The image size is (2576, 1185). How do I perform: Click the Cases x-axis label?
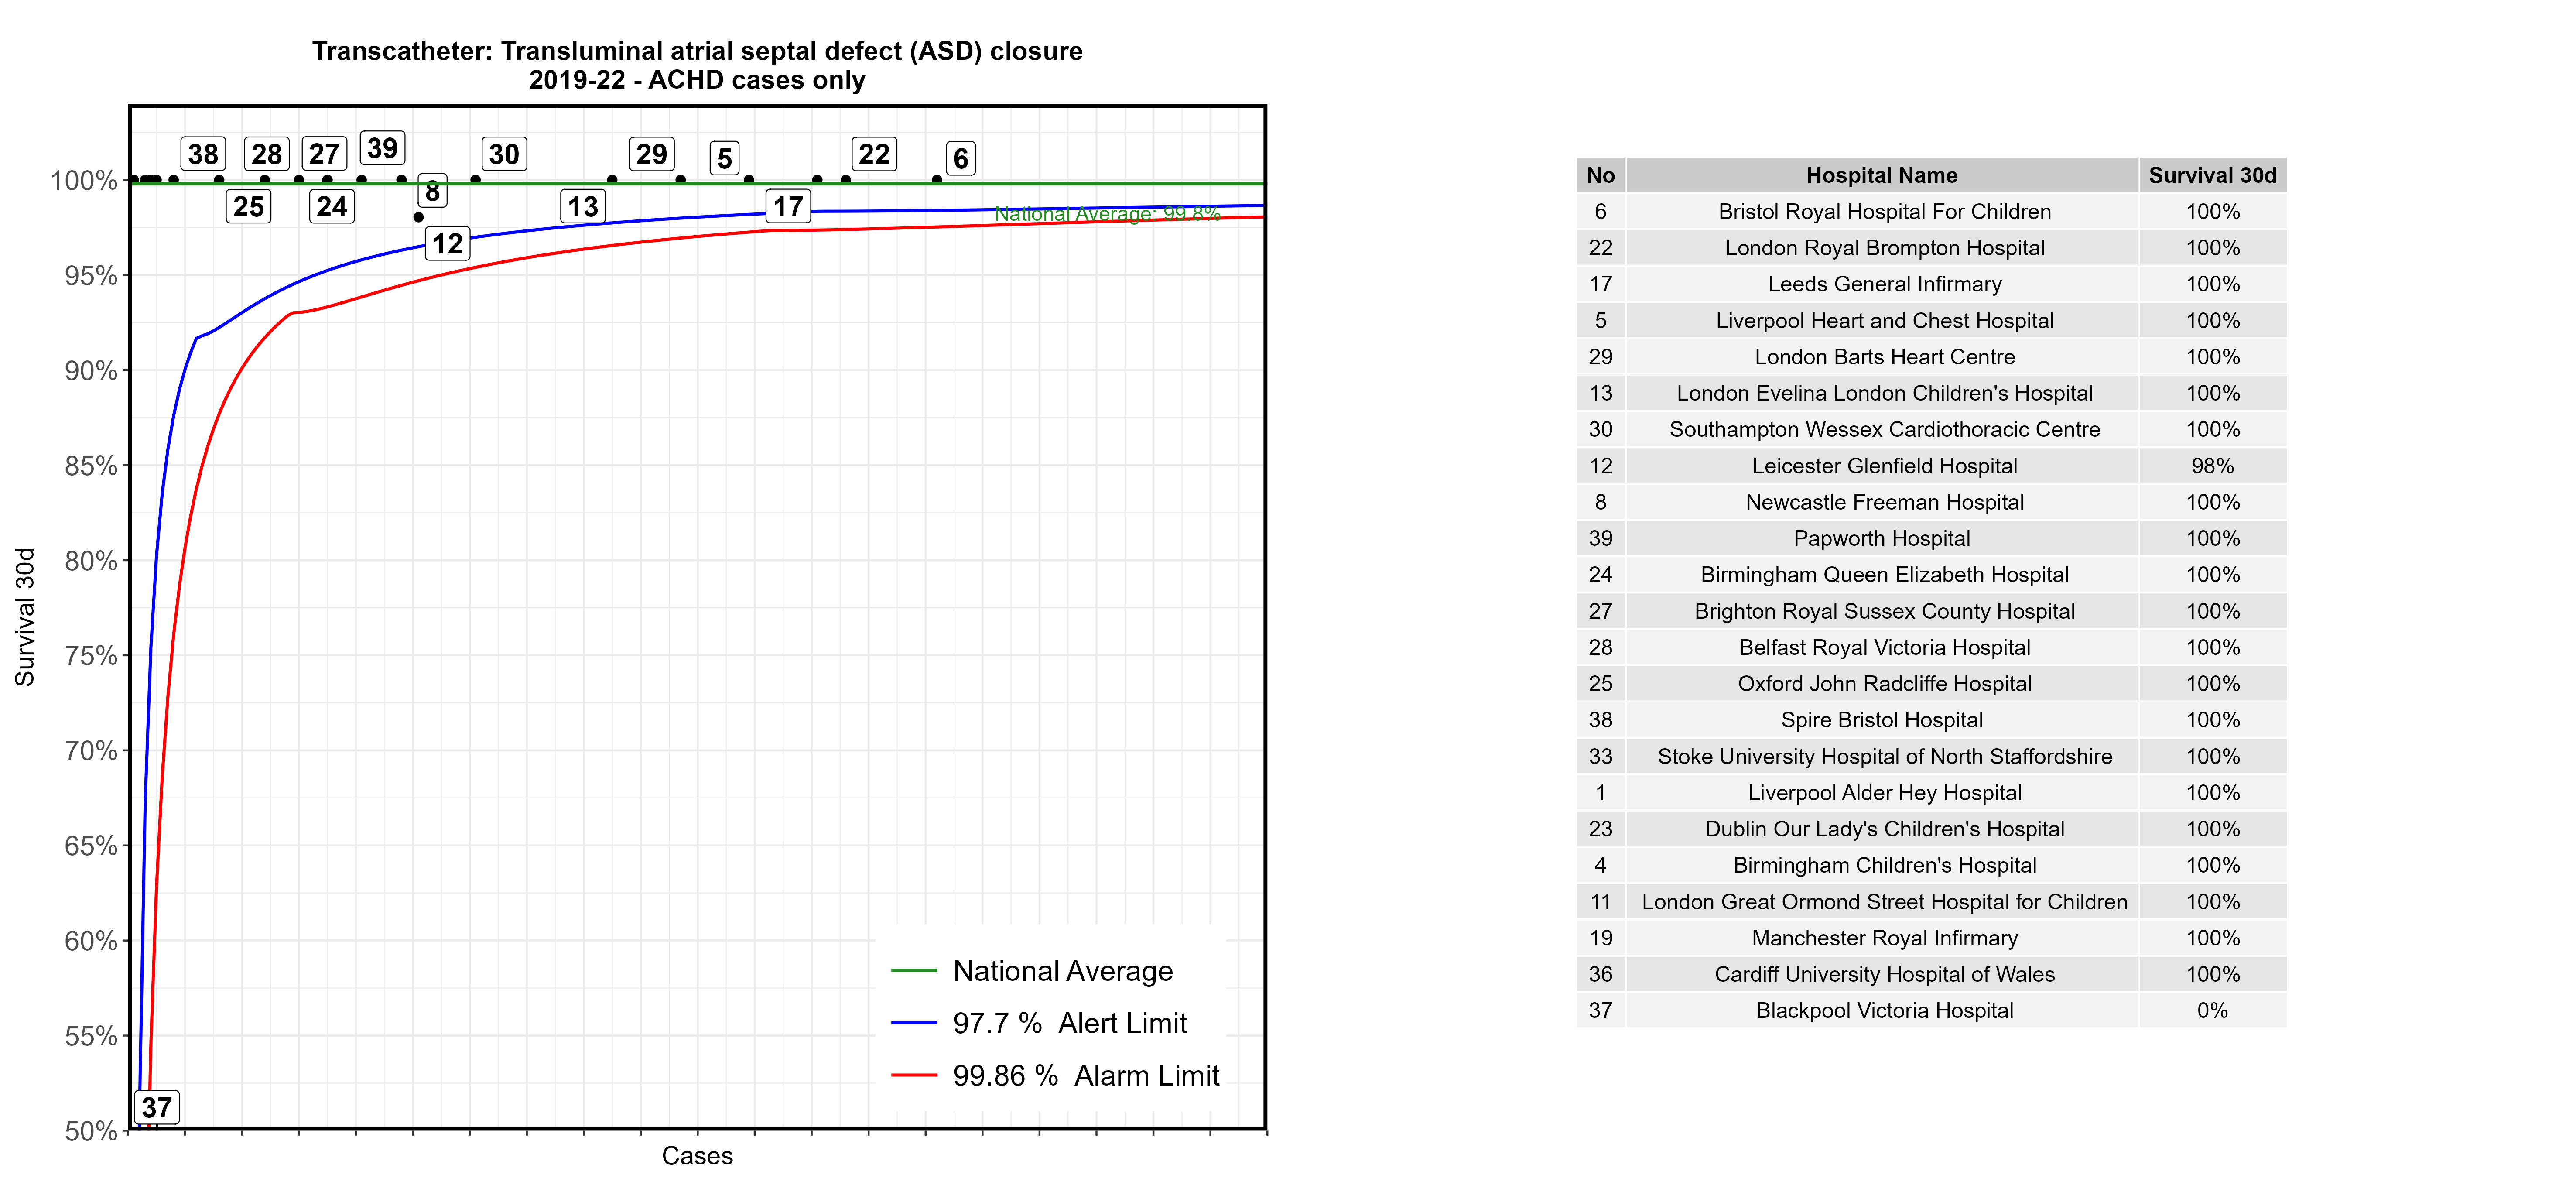coord(697,1156)
